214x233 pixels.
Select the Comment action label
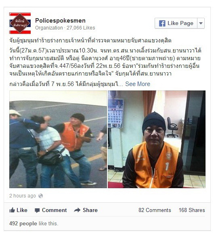(54, 210)
